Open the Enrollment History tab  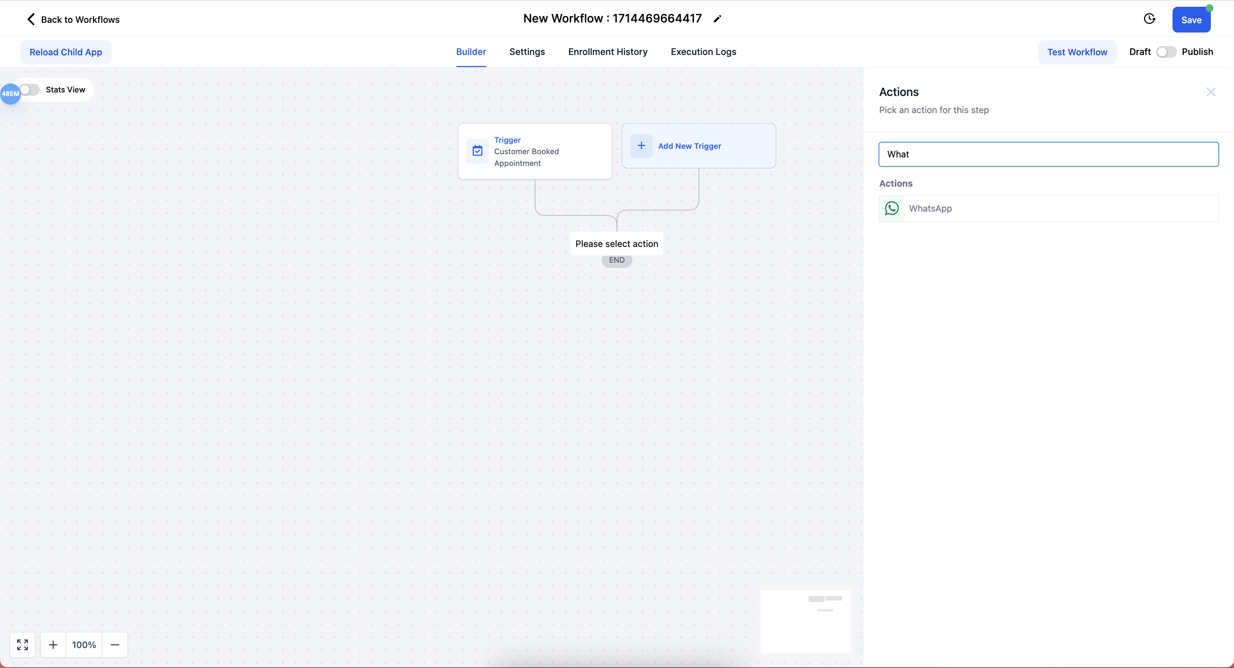click(607, 52)
